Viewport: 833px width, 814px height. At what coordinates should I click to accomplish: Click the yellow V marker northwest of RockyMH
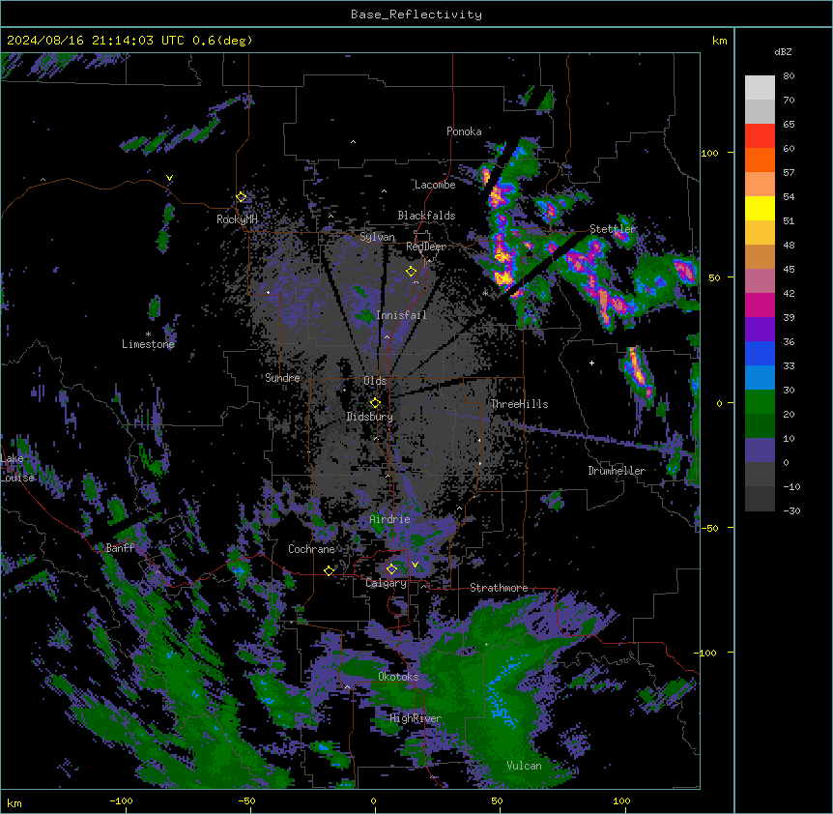pos(169,178)
